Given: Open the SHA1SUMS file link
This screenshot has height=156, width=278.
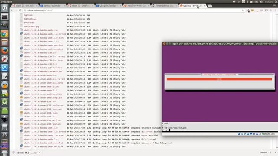Looking at the screenshot, I should tap(28, 16).
